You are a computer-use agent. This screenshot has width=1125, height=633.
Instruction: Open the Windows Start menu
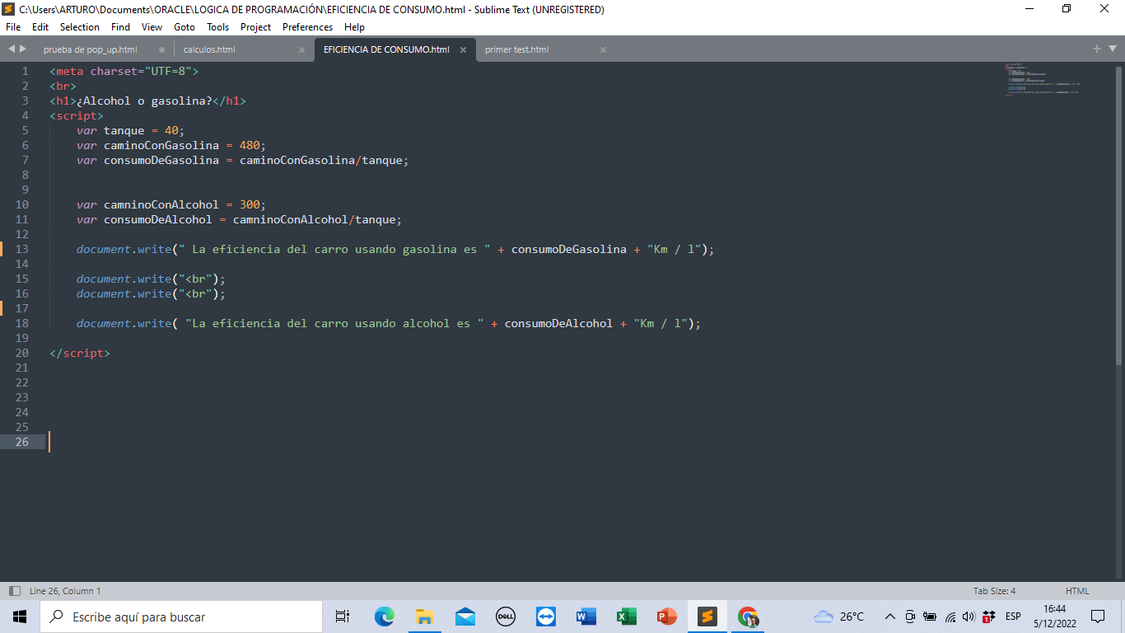point(20,617)
